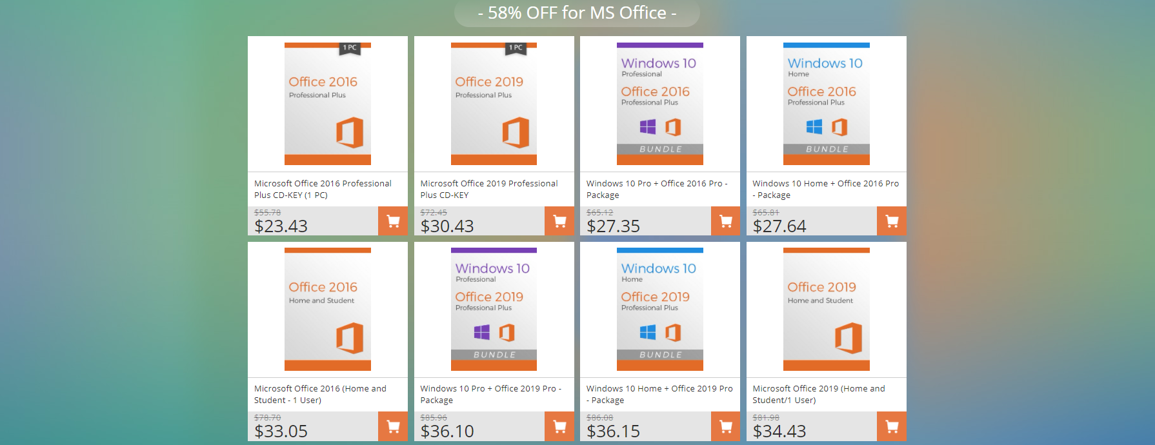
Task: Follow the "Windows 10 Pro + Office 2019 Pro" link
Action: point(490,394)
